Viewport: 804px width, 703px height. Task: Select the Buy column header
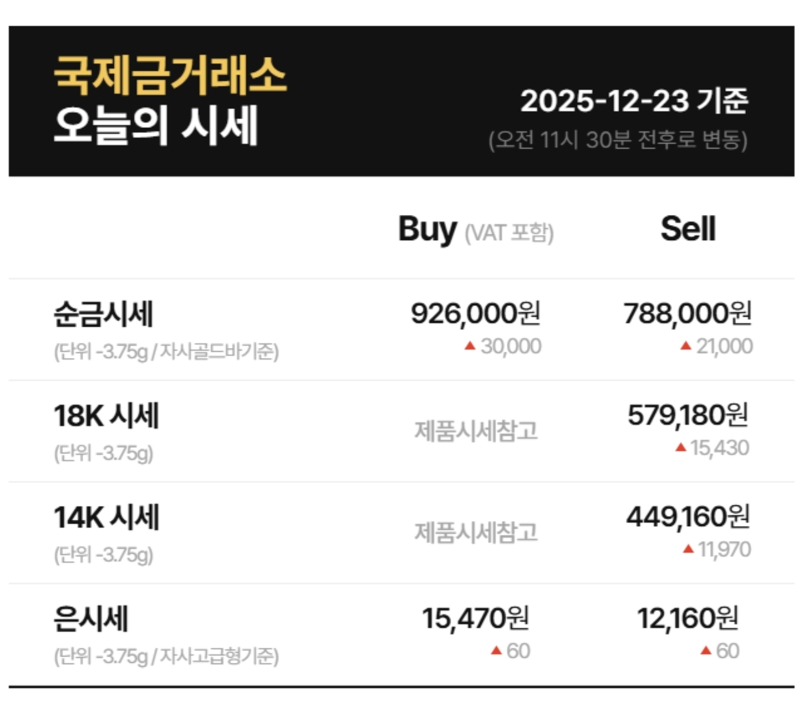coord(427,229)
